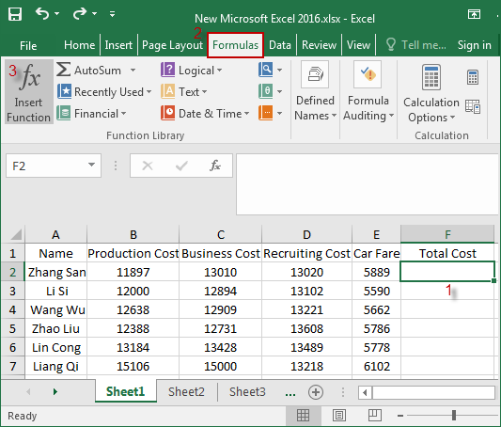Click the Insert Function fx button
The height and width of the screenshot is (427, 501).
pyautogui.click(x=29, y=92)
